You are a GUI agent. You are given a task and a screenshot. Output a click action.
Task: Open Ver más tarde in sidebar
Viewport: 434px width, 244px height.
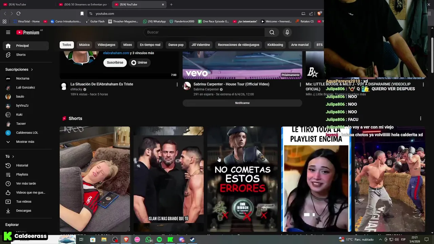click(x=25, y=183)
